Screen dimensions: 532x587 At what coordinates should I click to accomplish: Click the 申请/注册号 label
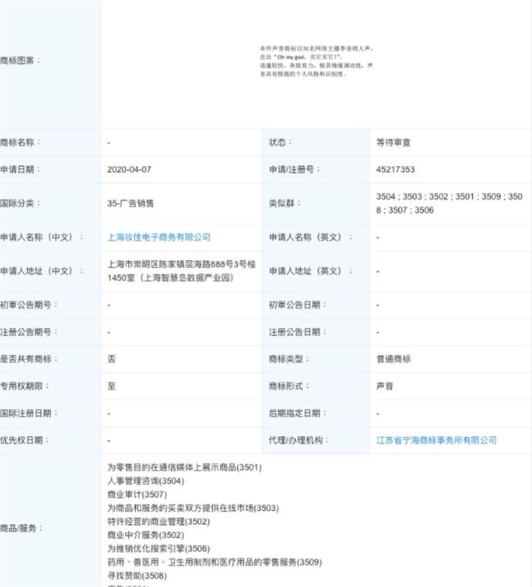tap(295, 169)
